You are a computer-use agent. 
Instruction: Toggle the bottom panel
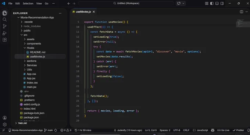pyautogui.click(x=217, y=3)
